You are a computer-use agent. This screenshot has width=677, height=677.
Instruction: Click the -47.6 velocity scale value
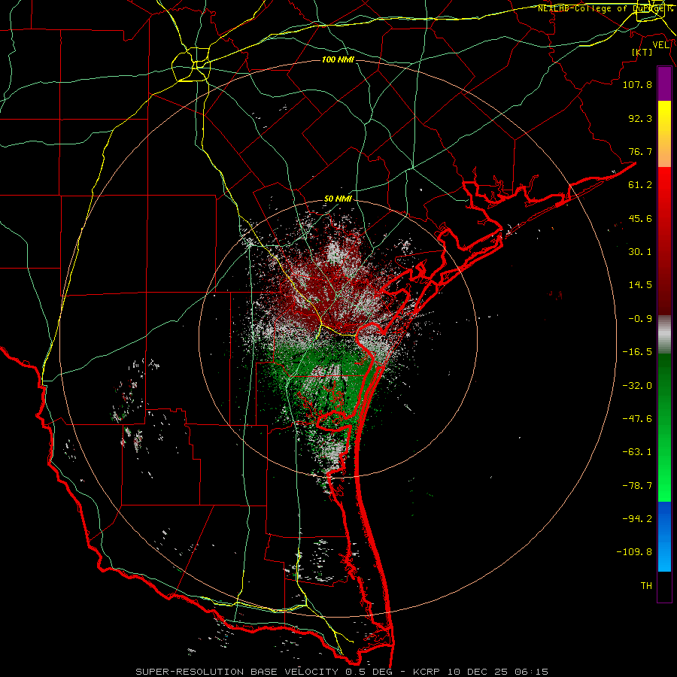[x=637, y=419]
